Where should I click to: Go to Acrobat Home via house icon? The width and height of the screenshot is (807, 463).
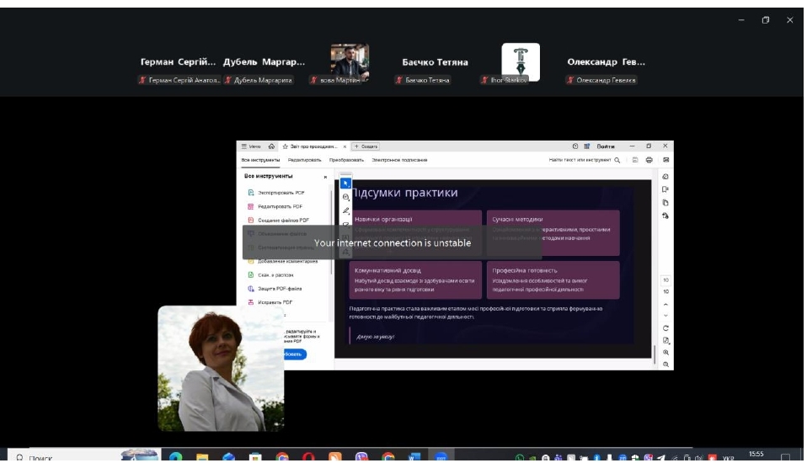point(272,146)
